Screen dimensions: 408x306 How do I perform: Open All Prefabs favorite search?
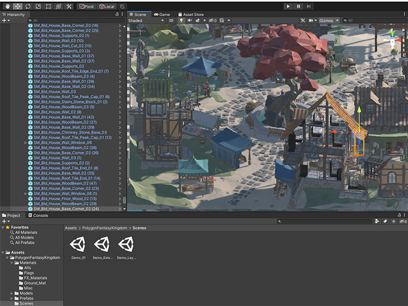tap(25, 242)
